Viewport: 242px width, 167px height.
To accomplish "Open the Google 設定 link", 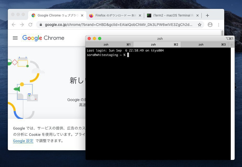I will [23, 141].
